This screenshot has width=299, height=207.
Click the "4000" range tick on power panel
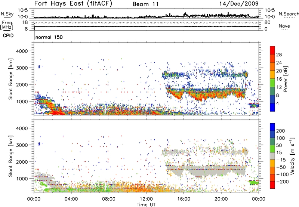coord(22,51)
